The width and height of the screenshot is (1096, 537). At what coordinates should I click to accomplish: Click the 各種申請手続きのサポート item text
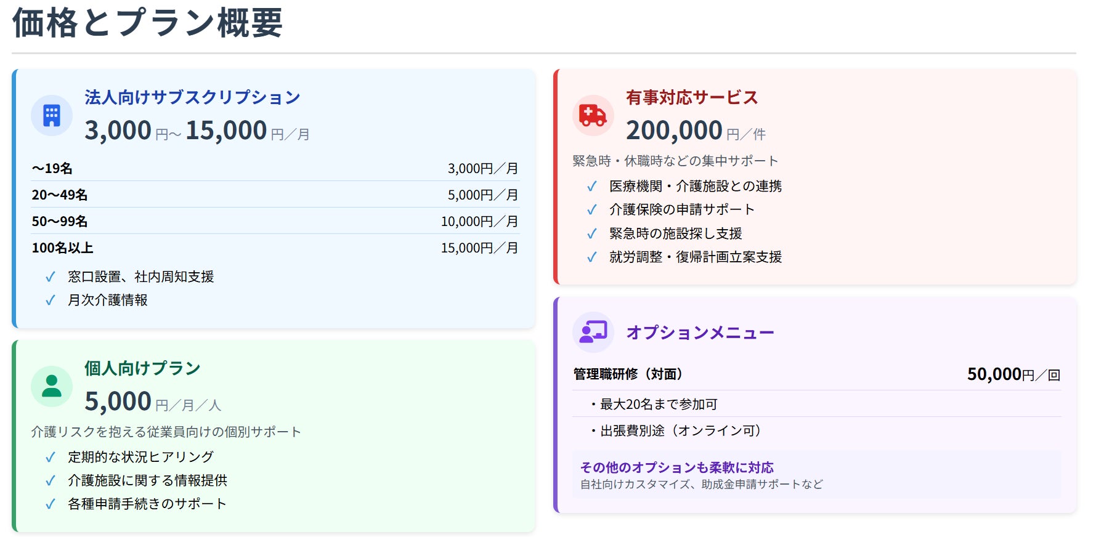[148, 504]
